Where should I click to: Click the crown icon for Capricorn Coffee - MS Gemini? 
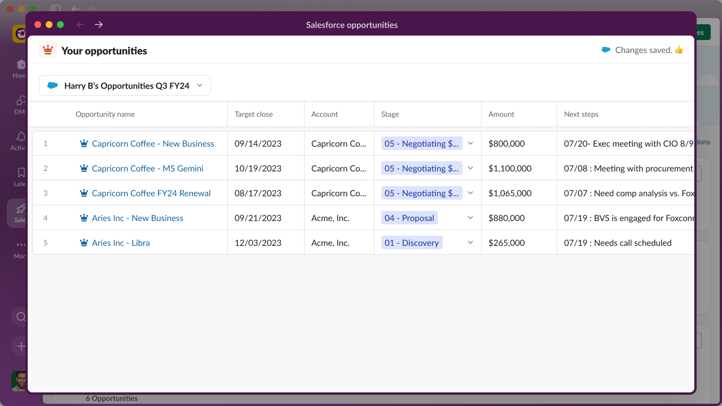tap(84, 169)
